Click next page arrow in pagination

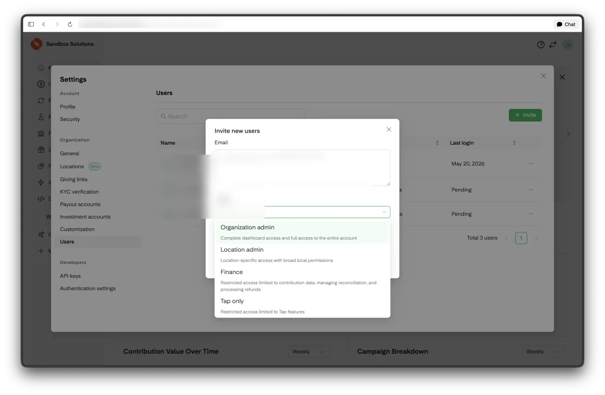(536, 238)
